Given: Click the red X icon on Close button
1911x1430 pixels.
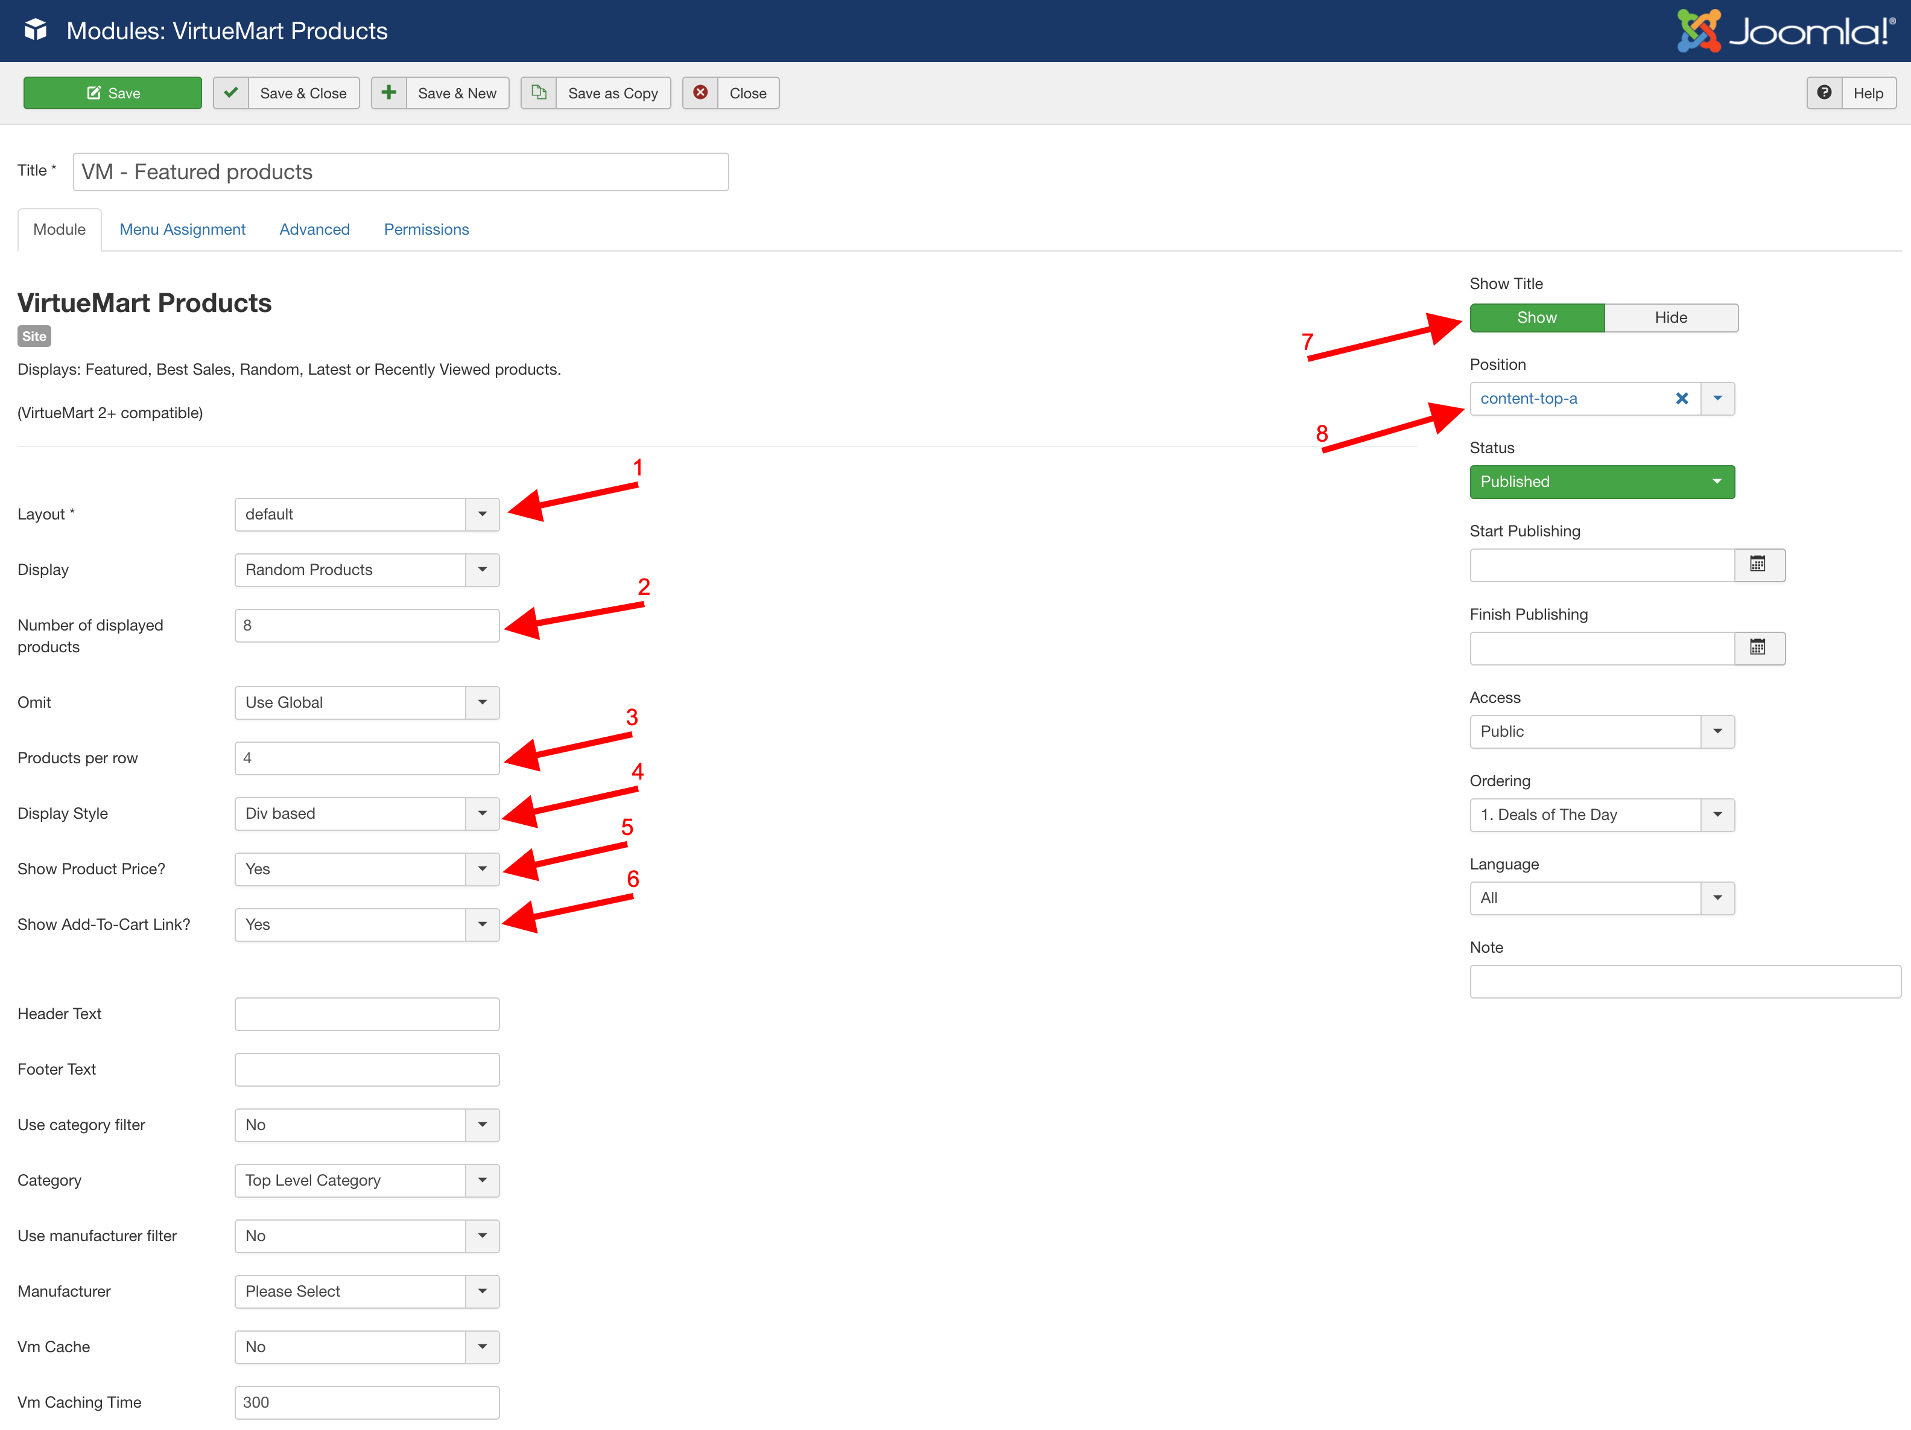Looking at the screenshot, I should 701,92.
